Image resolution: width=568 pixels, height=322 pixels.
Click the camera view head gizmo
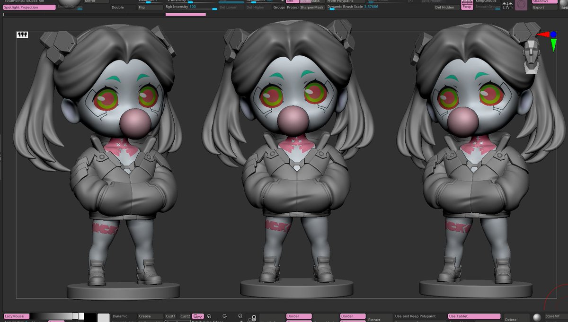[532, 56]
